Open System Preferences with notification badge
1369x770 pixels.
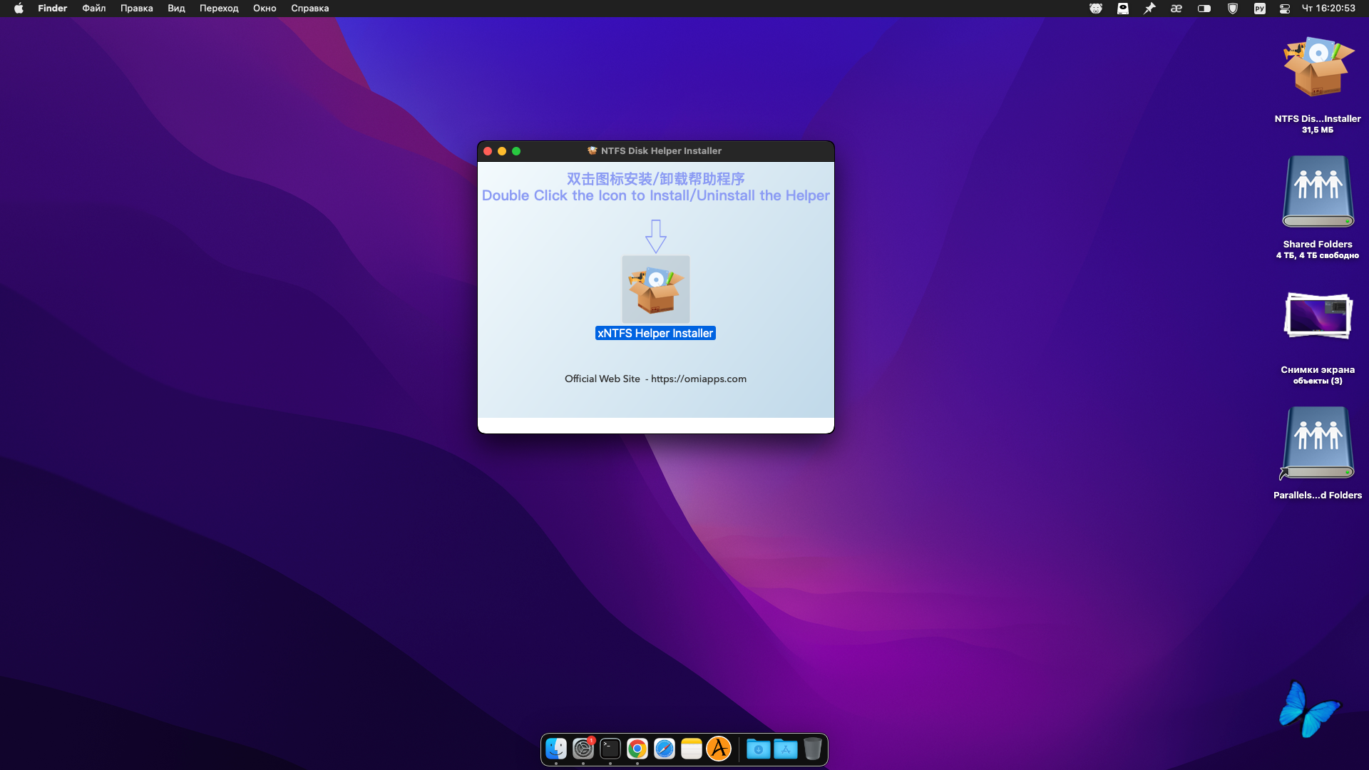(583, 749)
